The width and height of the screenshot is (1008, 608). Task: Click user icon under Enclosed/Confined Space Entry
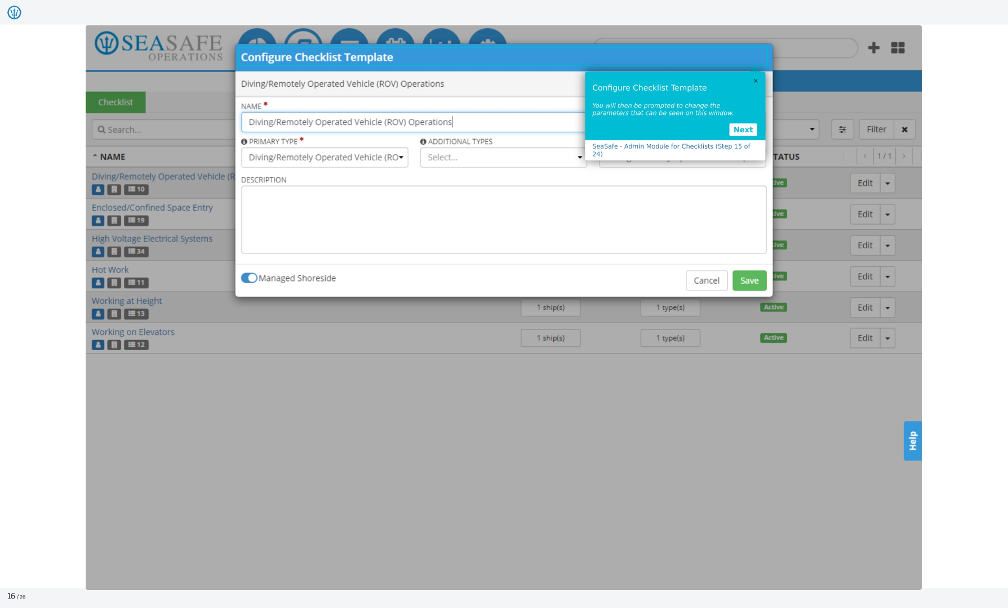[98, 221]
